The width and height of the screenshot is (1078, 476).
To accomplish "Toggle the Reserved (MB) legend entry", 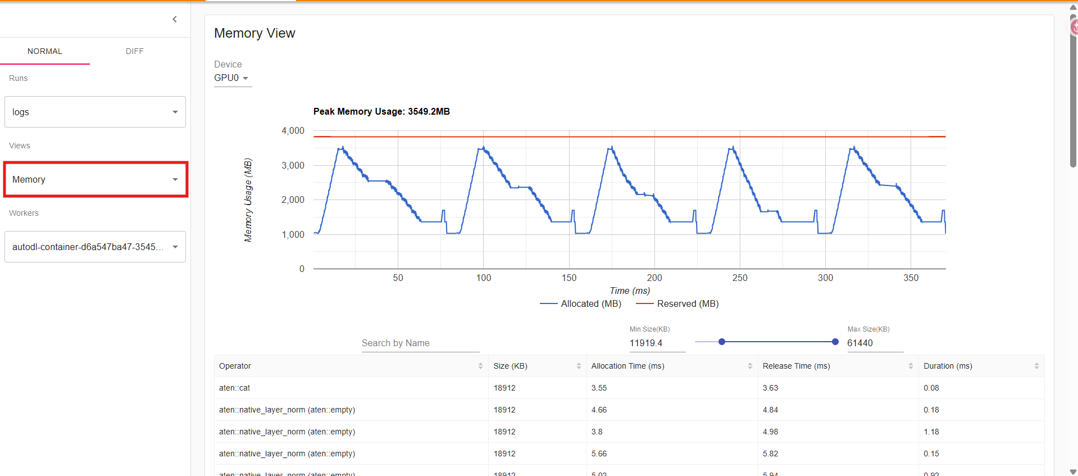I will [677, 303].
